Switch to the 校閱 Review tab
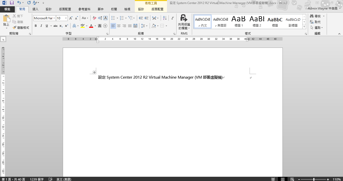343x181 pixels. pyautogui.click(x=114, y=9)
